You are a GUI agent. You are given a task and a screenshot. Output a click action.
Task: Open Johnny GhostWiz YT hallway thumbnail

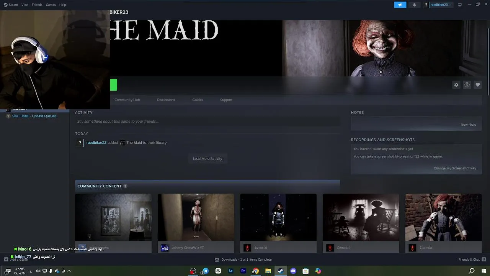pos(196,217)
